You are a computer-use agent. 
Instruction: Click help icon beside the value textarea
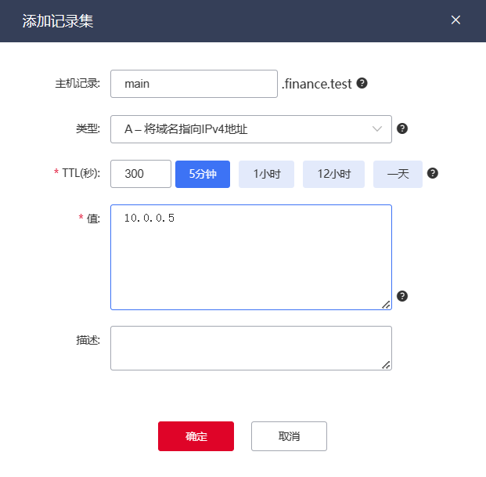click(x=402, y=296)
